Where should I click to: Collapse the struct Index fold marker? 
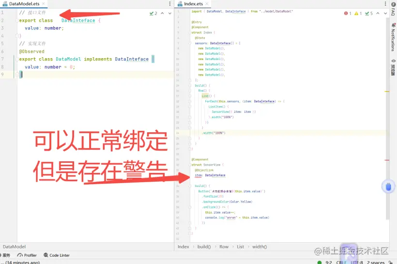coord(190,32)
